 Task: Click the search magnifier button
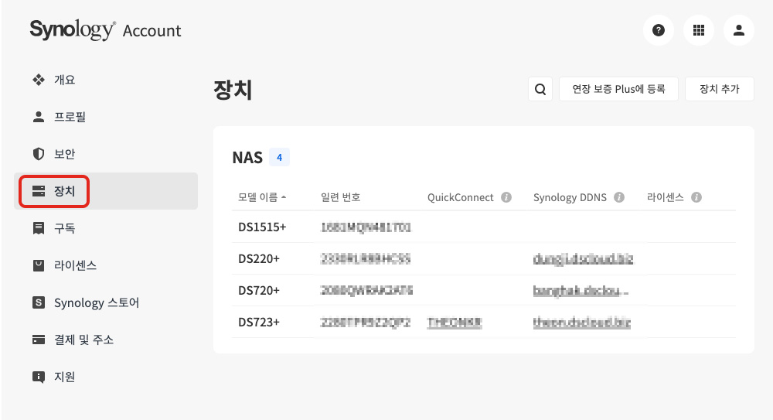point(540,89)
